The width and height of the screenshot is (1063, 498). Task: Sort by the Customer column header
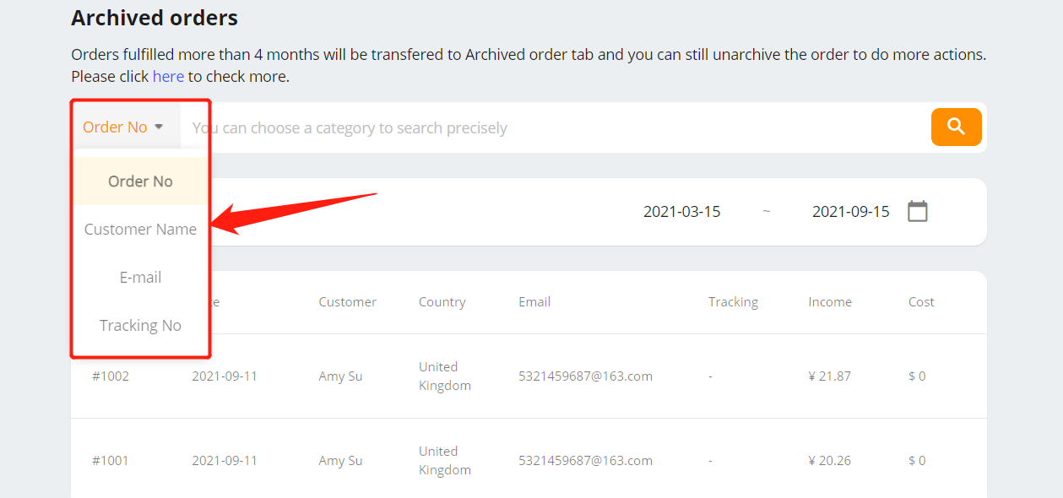click(x=347, y=302)
